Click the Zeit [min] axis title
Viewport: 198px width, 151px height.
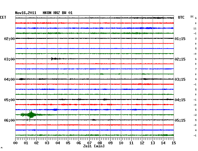pyautogui.click(x=94, y=146)
